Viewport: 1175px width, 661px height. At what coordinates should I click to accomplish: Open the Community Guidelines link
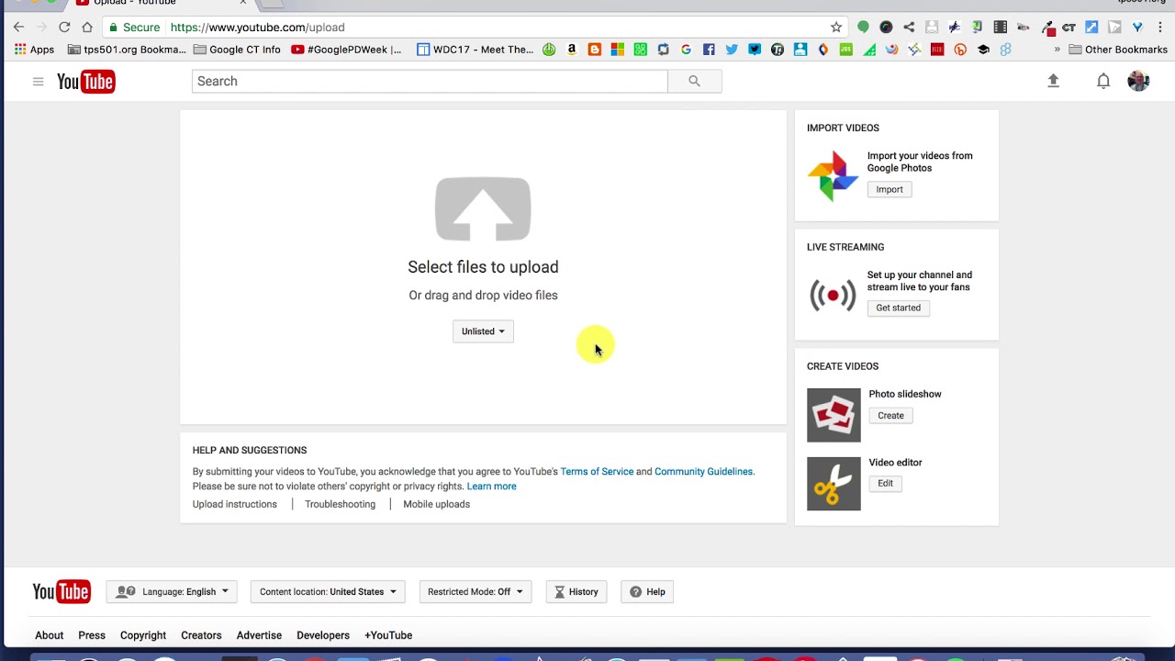point(703,472)
